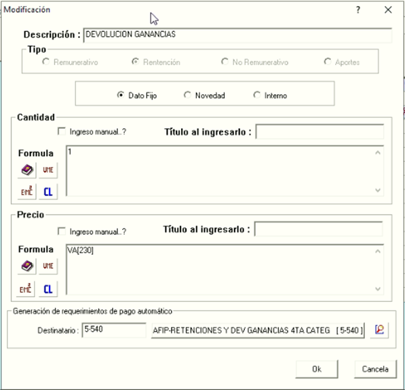Click the blue CL icon in Cantidad
The image size is (405, 390).
pyautogui.click(x=48, y=191)
